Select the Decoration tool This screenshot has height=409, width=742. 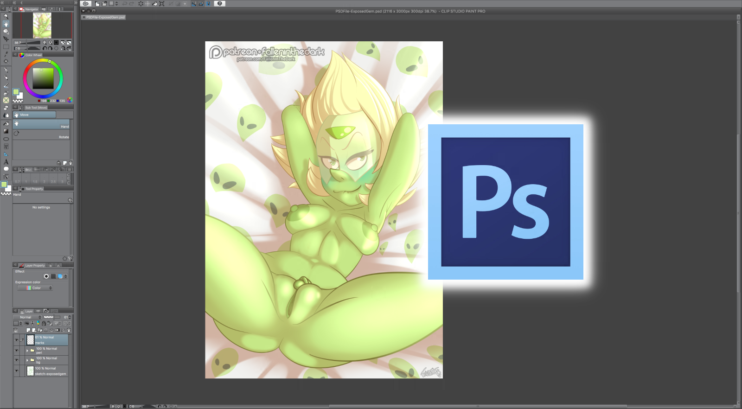click(x=6, y=100)
